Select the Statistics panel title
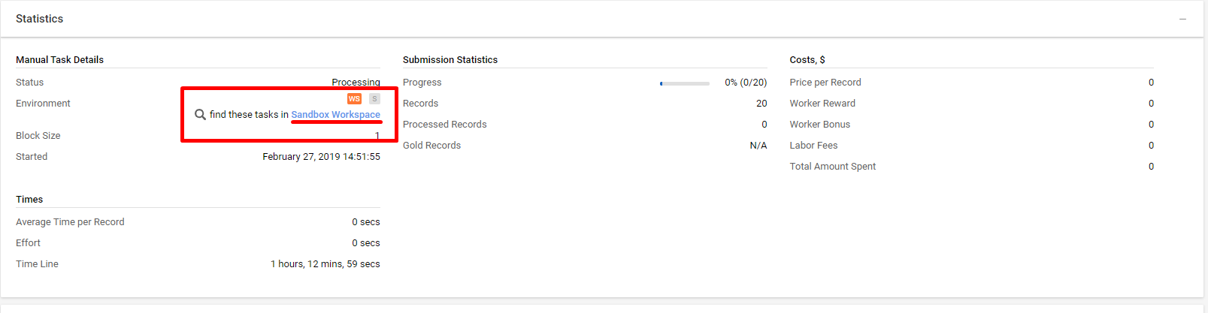The height and width of the screenshot is (313, 1208). pyautogui.click(x=40, y=19)
